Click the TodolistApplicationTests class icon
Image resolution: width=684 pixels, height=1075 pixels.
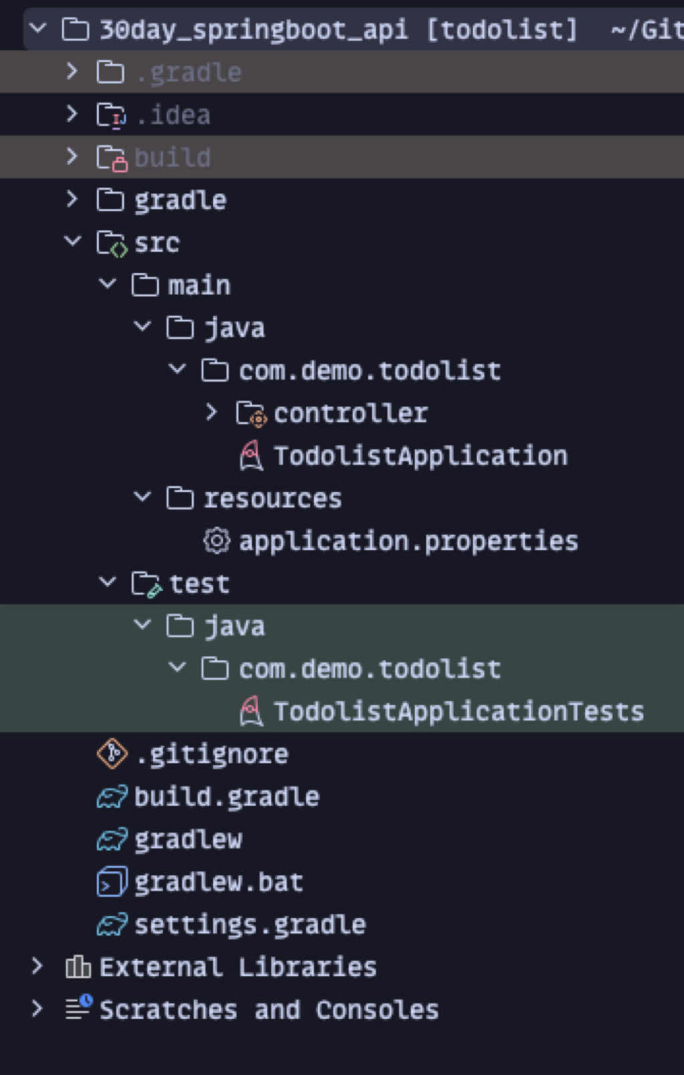pos(251,712)
